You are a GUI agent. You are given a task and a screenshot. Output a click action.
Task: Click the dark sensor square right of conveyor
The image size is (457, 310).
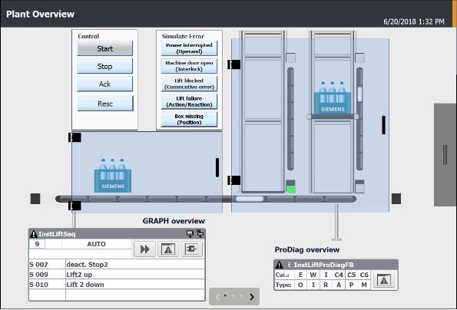pos(396,199)
